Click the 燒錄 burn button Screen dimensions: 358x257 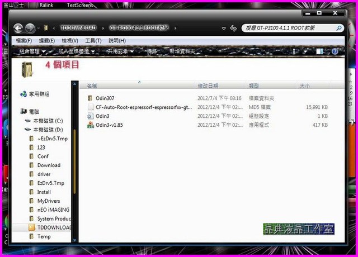pyautogui.click(x=152, y=51)
